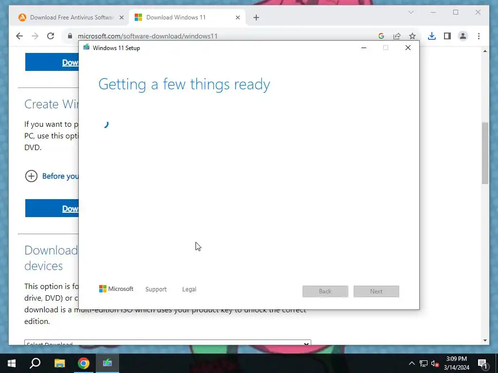The width and height of the screenshot is (498, 373).
Task: Show hidden system tray icons
Action: point(411,363)
